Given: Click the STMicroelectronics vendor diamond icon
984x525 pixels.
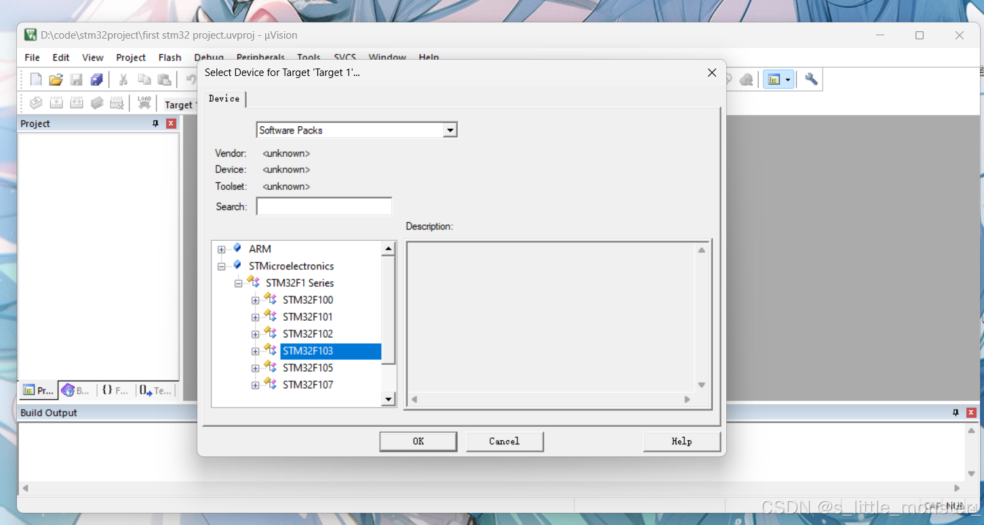Looking at the screenshot, I should (237, 265).
